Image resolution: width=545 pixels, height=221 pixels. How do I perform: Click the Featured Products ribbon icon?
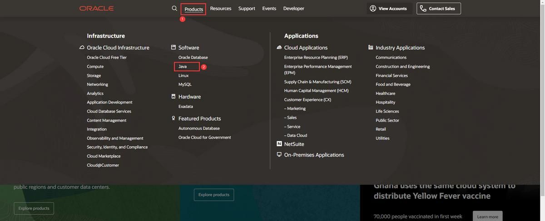tap(173, 118)
